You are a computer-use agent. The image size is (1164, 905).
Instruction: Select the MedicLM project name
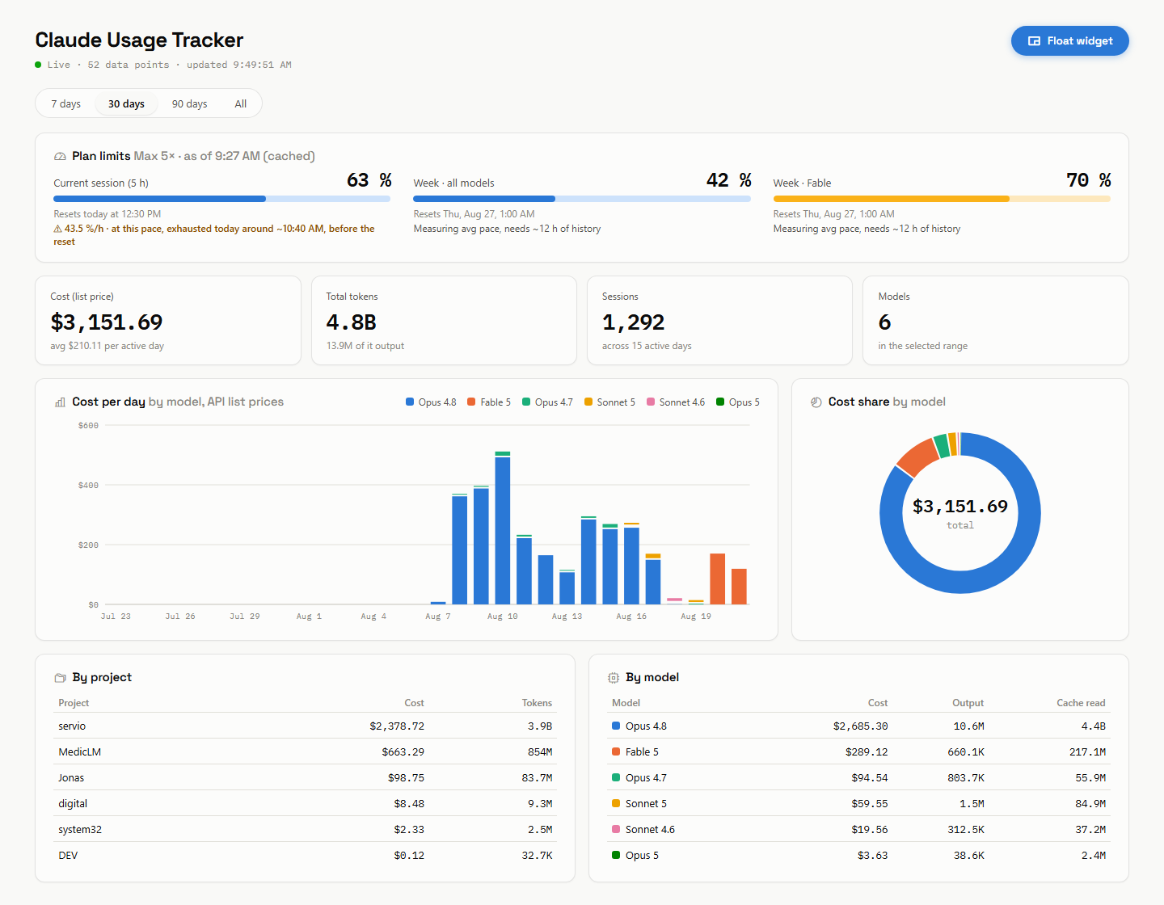point(80,752)
